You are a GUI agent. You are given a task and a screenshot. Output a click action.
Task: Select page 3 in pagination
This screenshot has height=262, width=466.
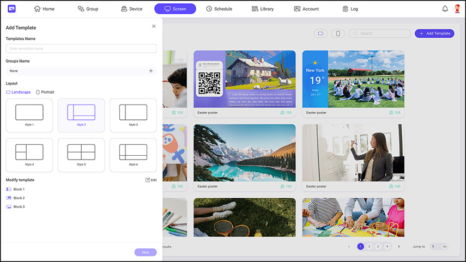[378, 247]
